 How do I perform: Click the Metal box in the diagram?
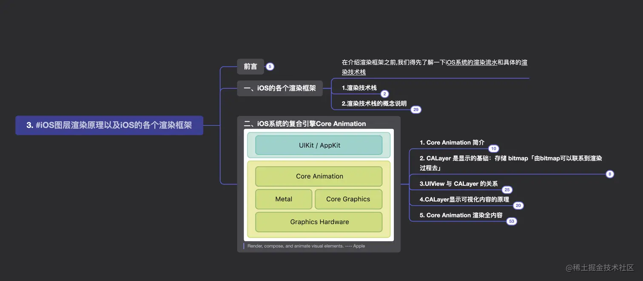(284, 199)
